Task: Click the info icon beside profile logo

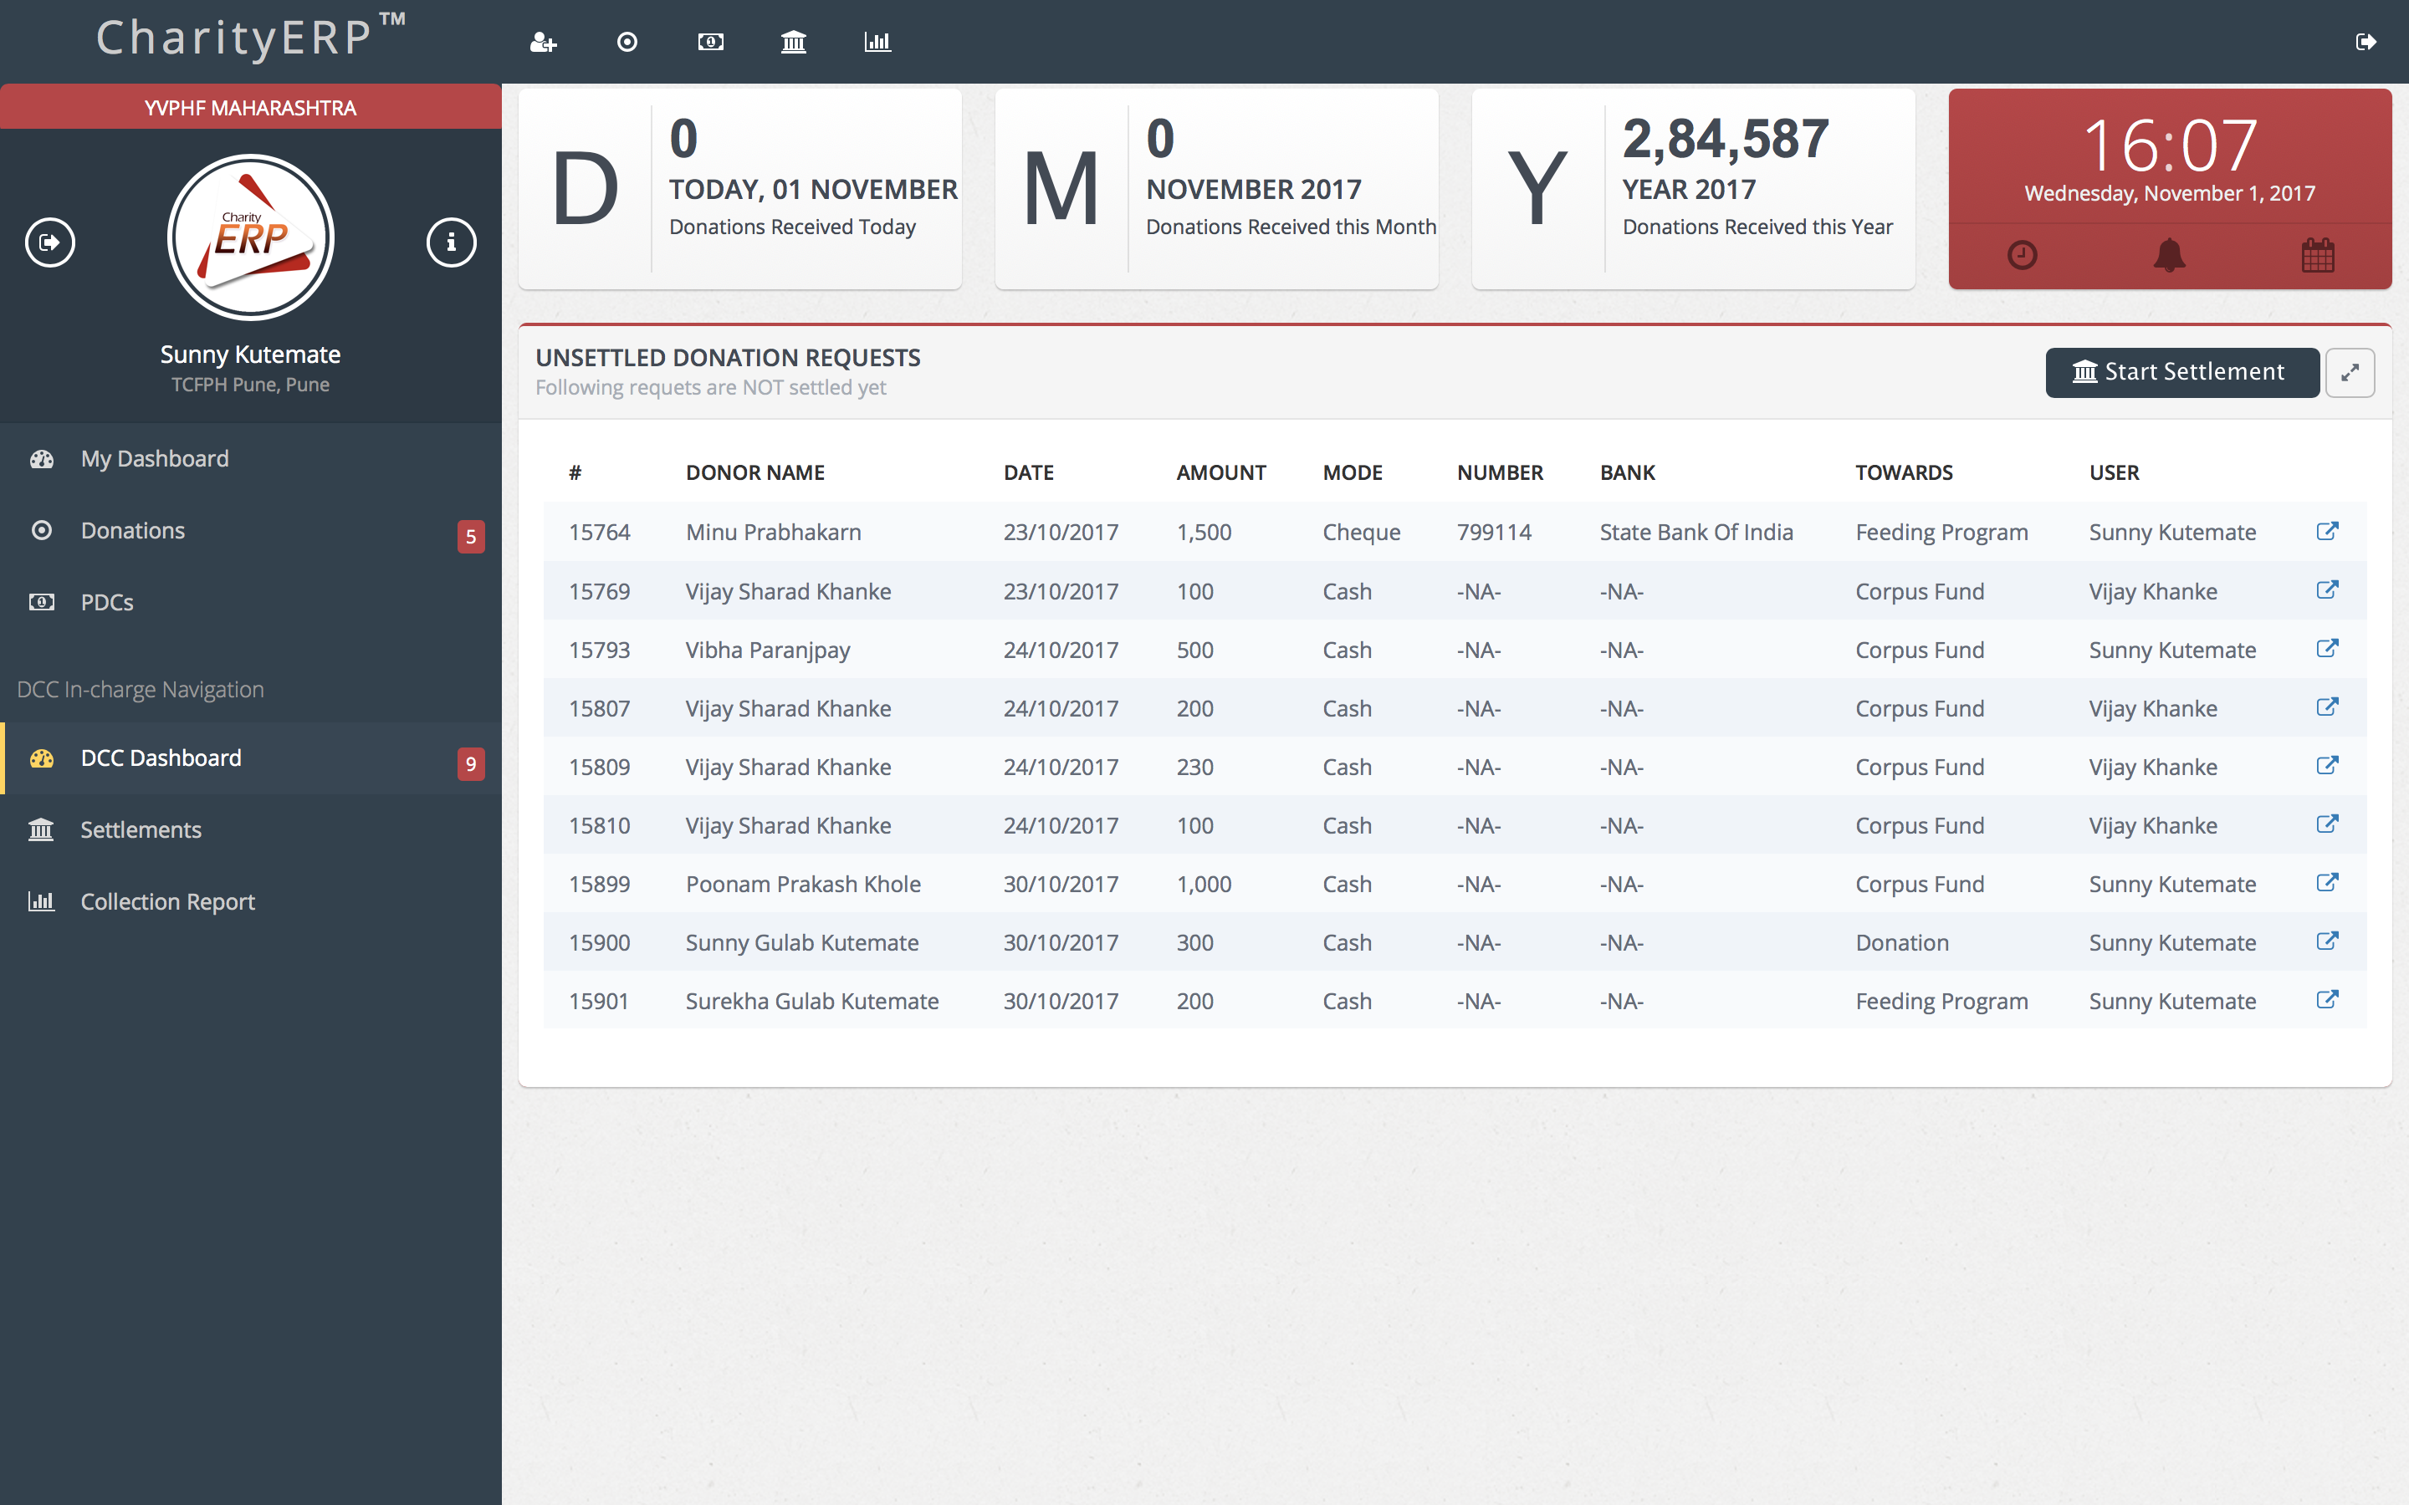Action: coord(451,242)
